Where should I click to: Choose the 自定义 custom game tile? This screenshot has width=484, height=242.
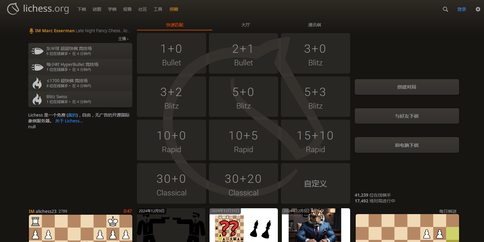[315, 183]
